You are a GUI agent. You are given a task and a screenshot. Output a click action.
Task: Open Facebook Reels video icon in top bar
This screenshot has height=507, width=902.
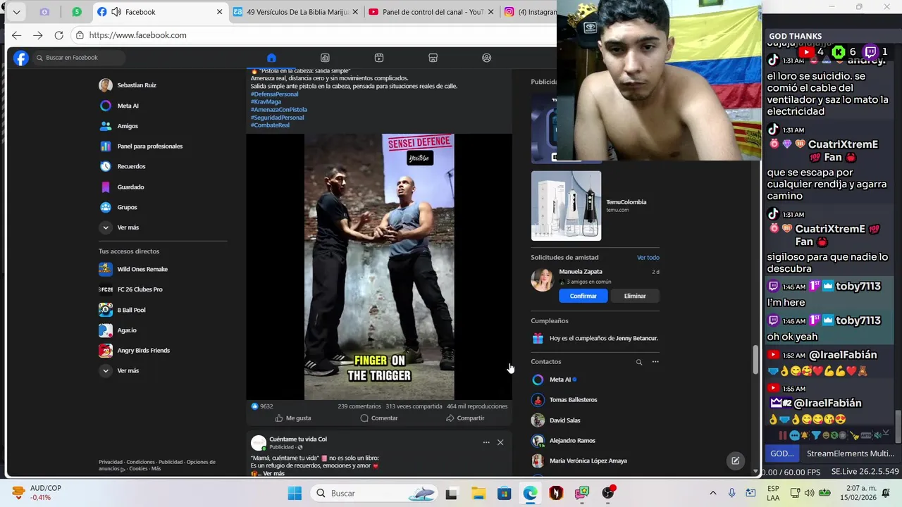coord(379,58)
